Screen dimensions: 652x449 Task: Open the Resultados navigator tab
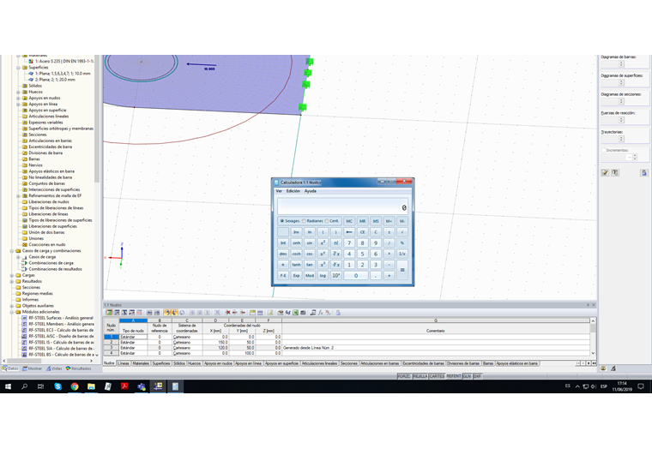(x=78, y=368)
